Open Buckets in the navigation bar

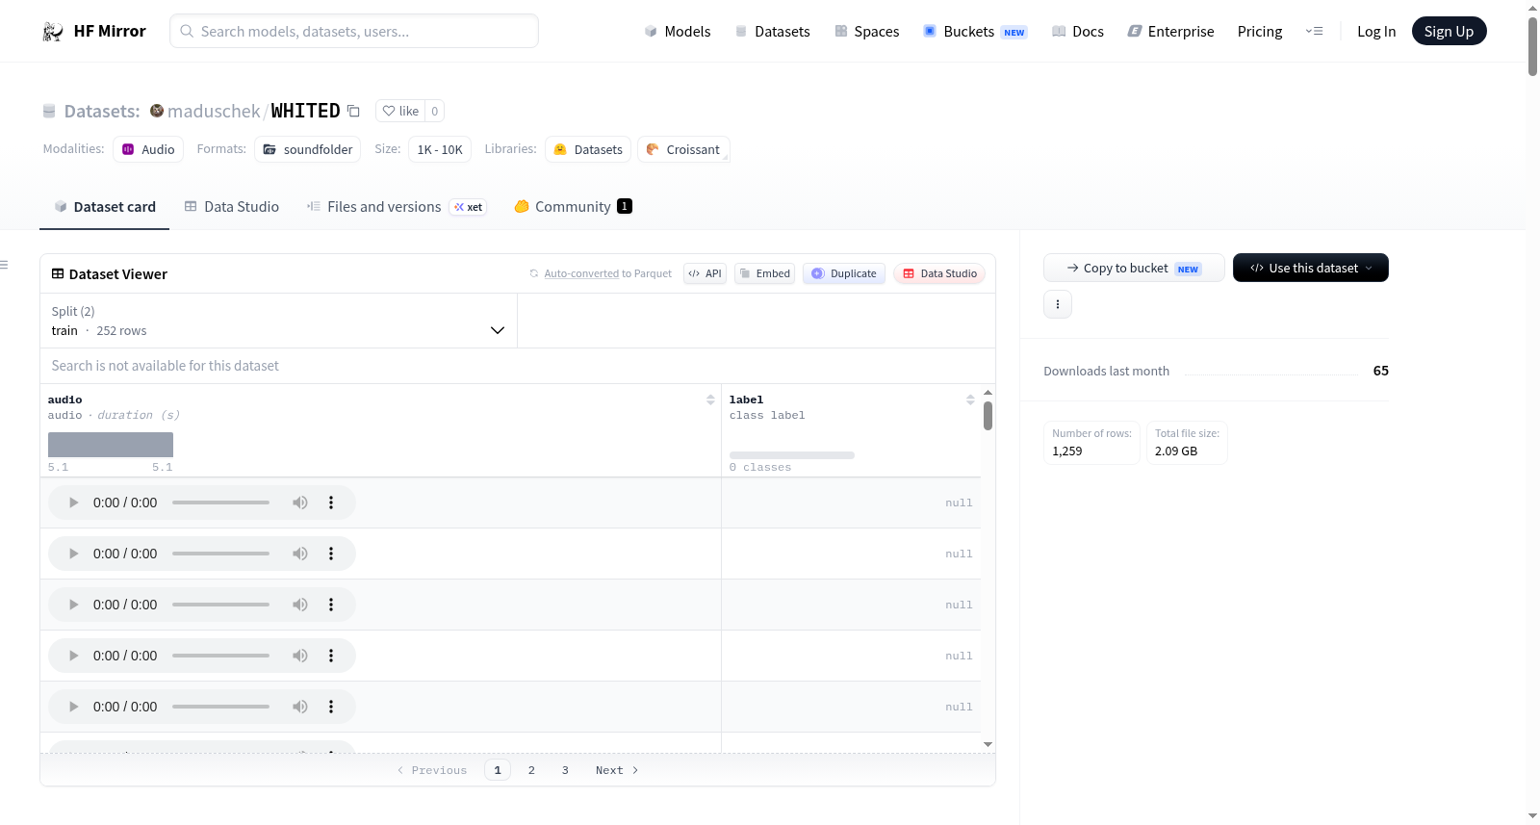coord(975,31)
